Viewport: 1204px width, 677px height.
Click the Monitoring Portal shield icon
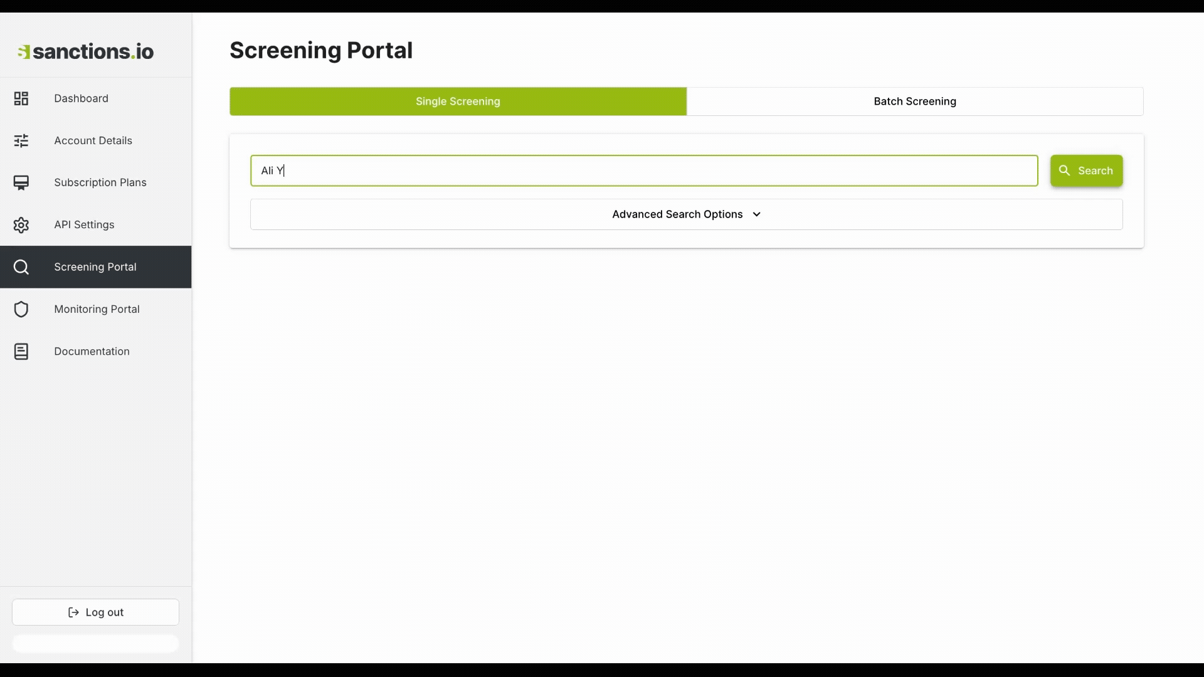pos(21,309)
